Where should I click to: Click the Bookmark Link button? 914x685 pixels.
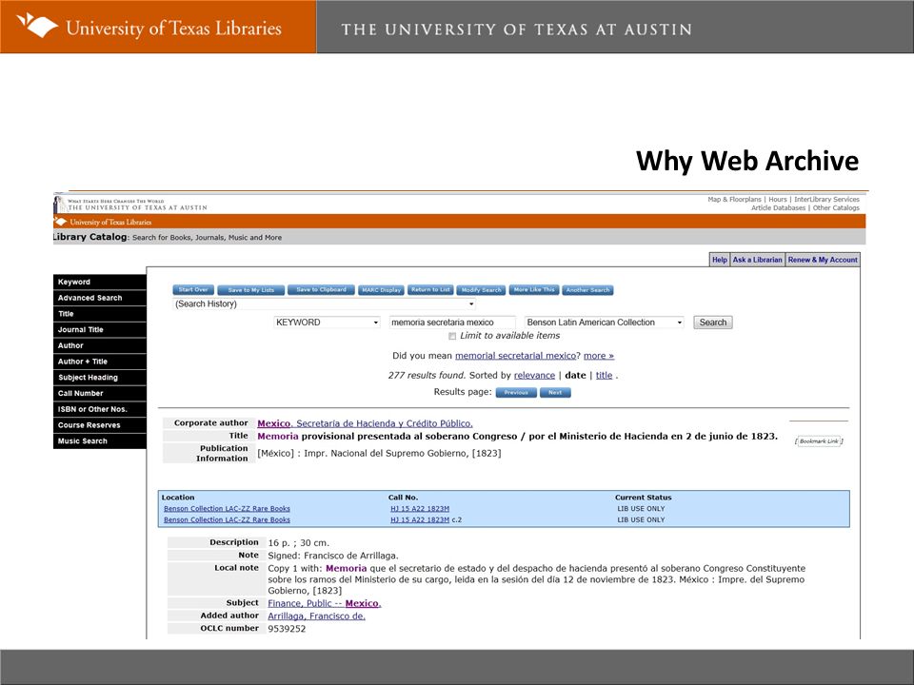(819, 441)
